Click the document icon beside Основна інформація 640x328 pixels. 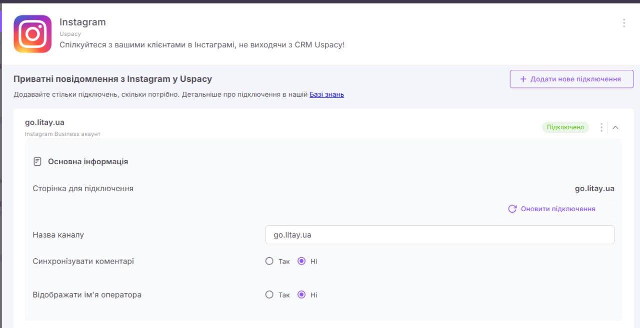point(37,162)
